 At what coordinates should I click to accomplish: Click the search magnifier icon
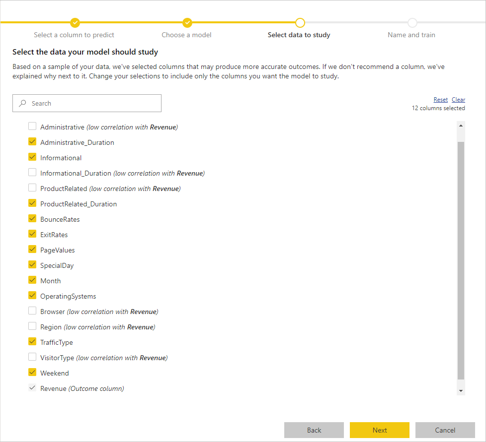pos(22,103)
